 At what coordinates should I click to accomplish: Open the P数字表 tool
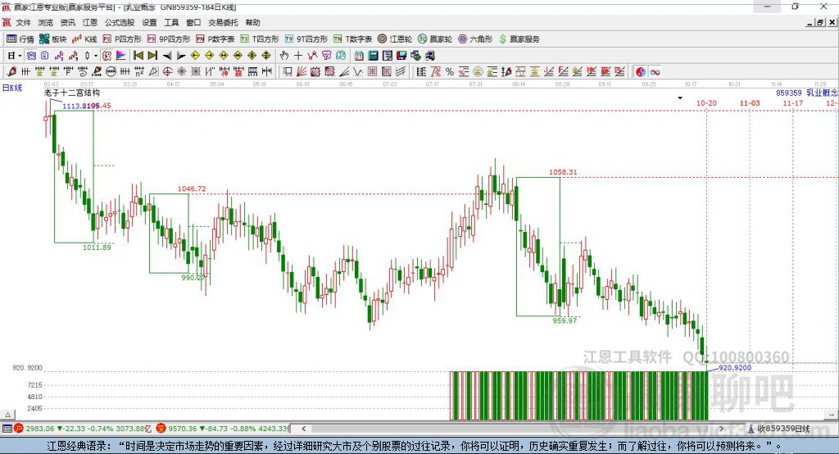point(215,39)
